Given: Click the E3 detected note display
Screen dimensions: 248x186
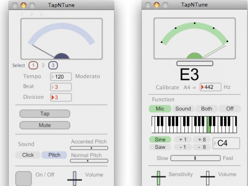Looking at the screenshot, I should tap(189, 74).
